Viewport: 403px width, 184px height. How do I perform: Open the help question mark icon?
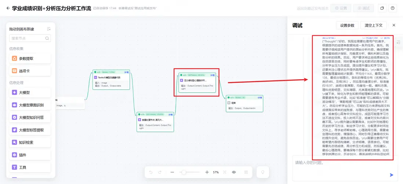click(x=392, y=8)
